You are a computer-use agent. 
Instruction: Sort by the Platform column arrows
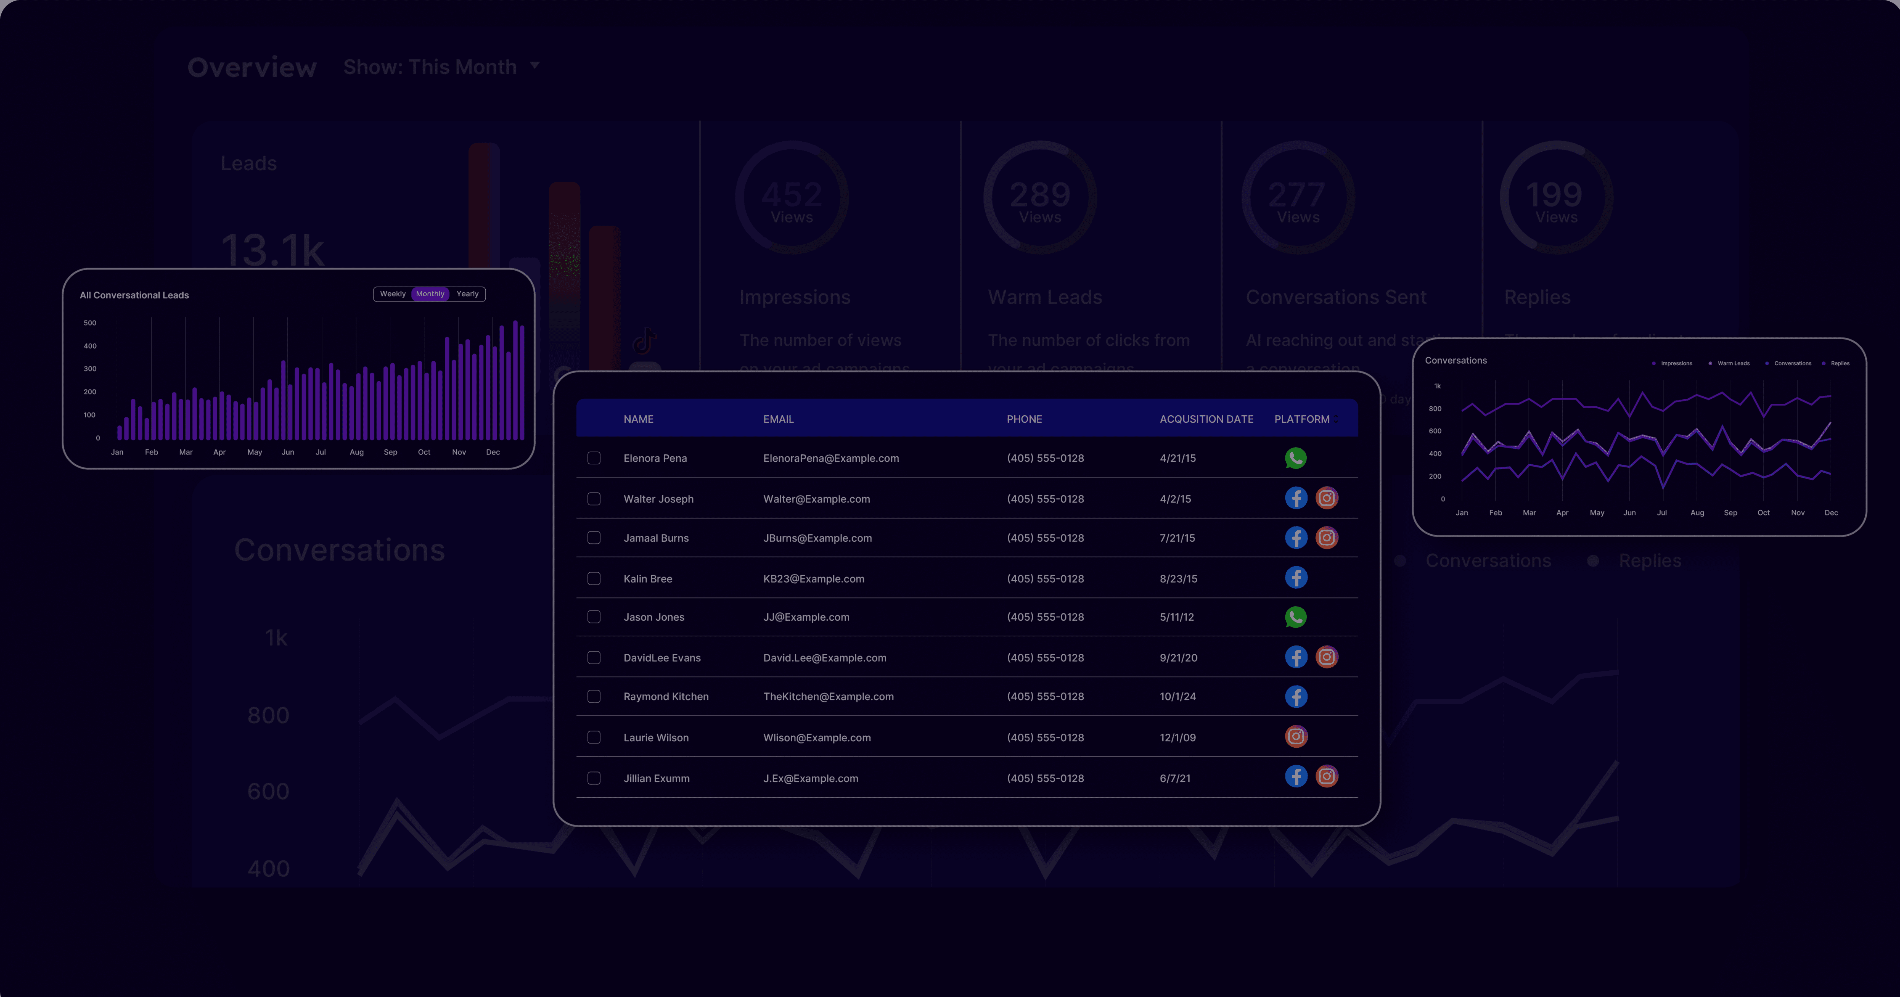[x=1336, y=419]
